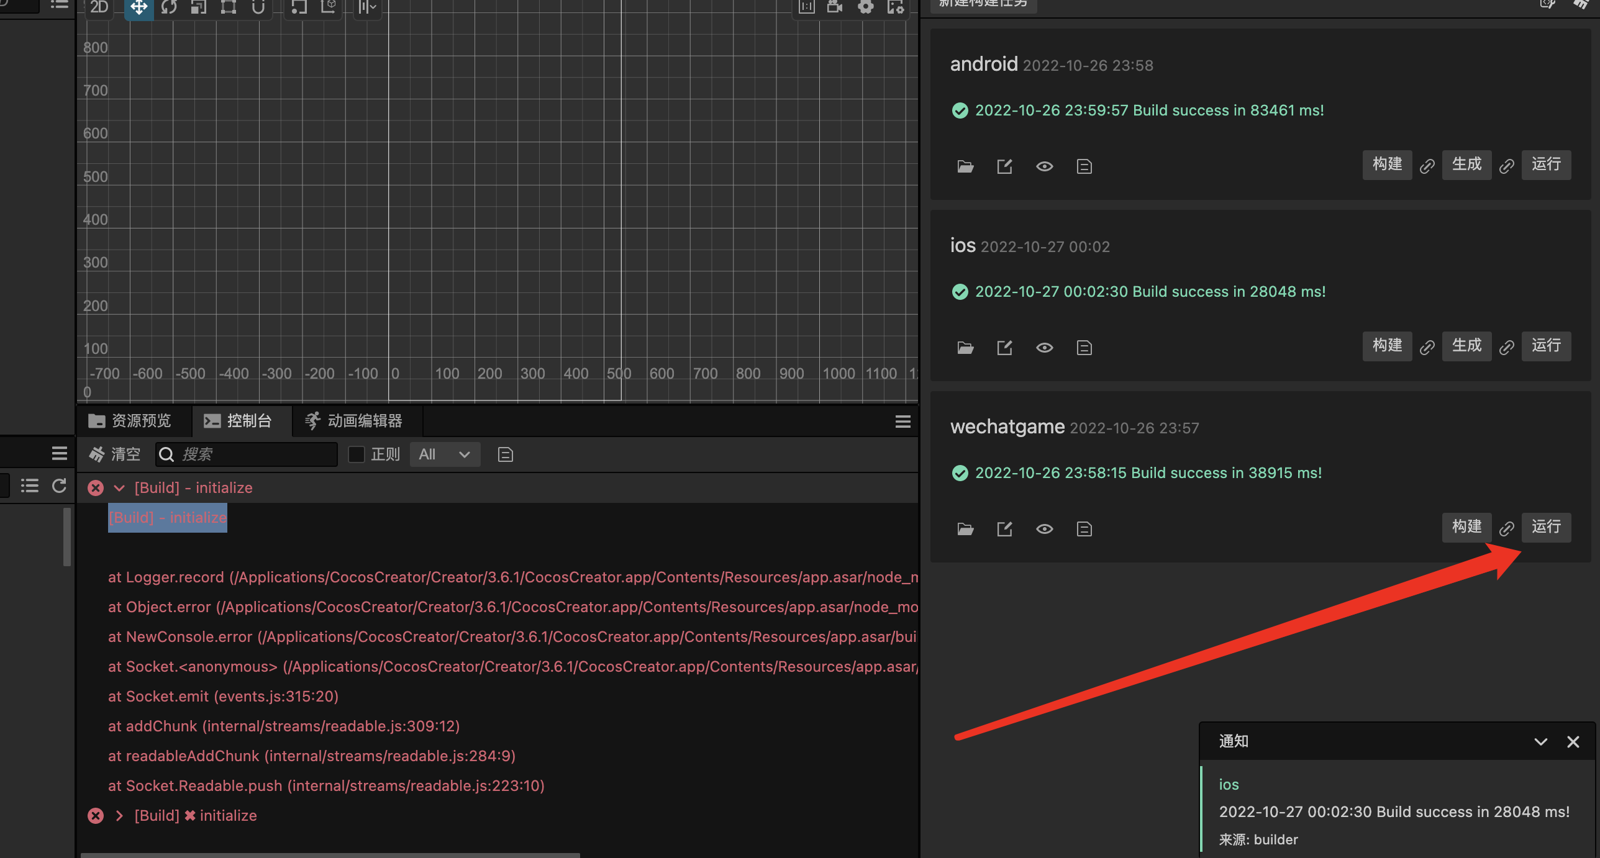Click wechatgame 运行 button
The width and height of the screenshot is (1600, 858).
coord(1545,527)
